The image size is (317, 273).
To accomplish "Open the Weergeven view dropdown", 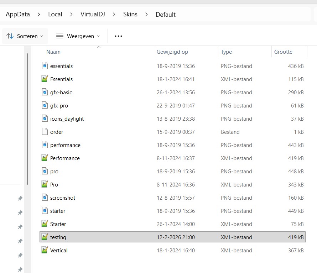I will (78, 36).
